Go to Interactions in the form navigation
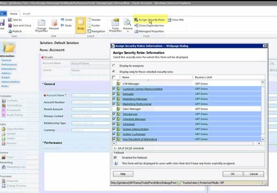The width and height of the screenshot is (277, 193). 9,69
